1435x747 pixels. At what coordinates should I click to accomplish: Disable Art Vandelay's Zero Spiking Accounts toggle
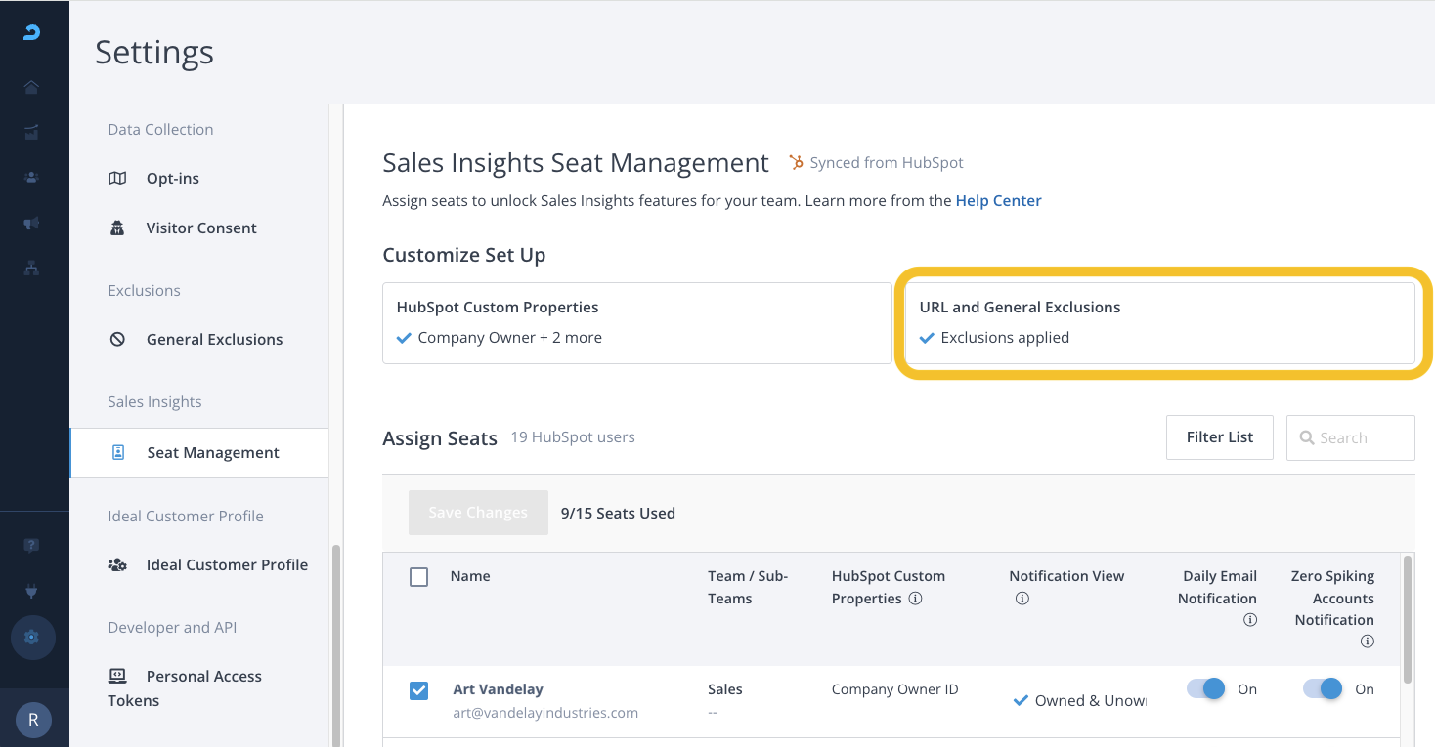(x=1322, y=689)
